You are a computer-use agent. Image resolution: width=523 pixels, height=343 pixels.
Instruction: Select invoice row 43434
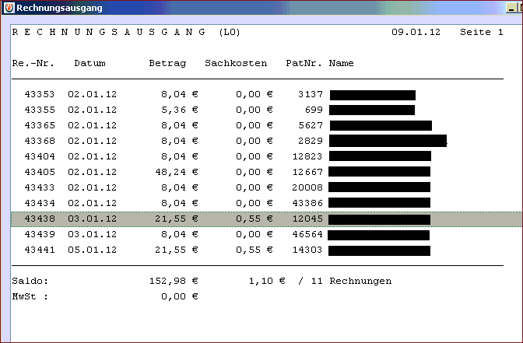click(266, 203)
